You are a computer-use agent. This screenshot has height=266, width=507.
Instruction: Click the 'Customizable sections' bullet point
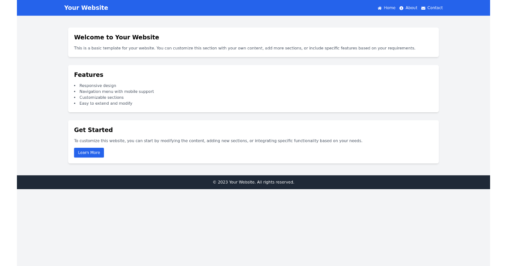point(101,97)
